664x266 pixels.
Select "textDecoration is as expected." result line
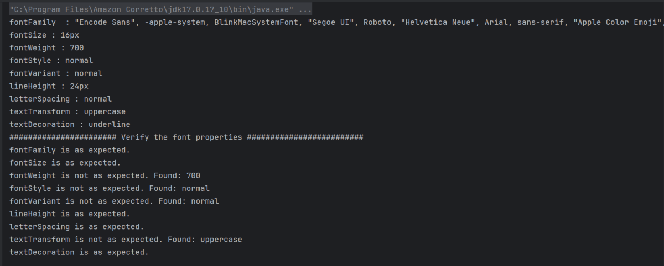(x=79, y=252)
